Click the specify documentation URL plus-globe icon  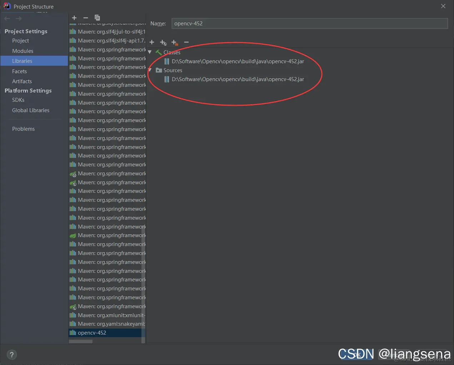[163, 42]
